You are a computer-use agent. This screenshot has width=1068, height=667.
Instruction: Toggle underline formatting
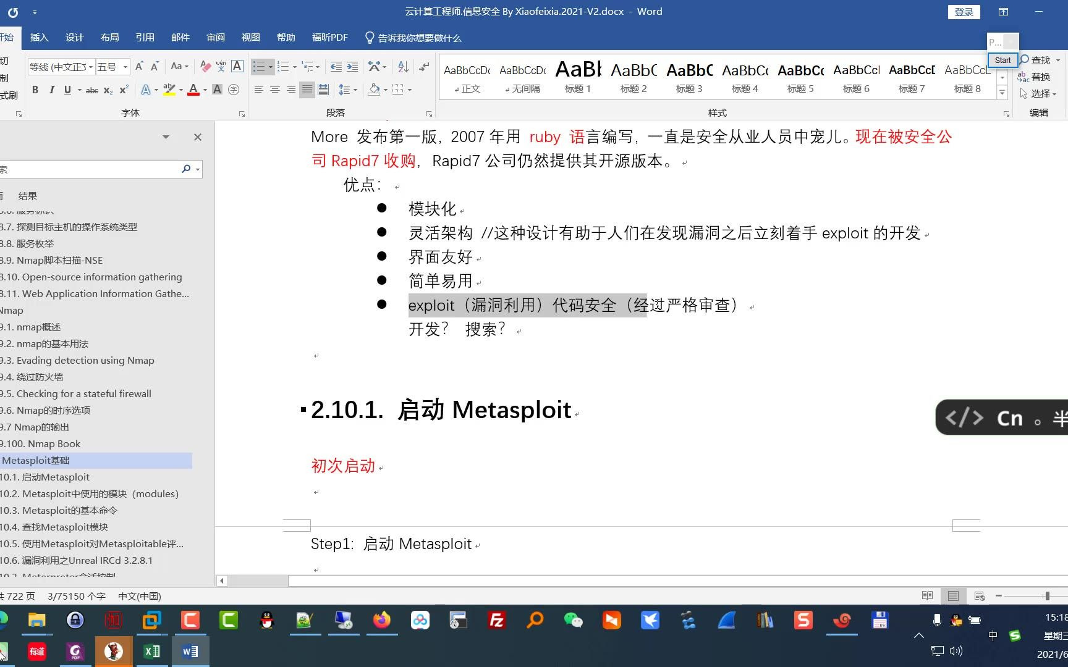coord(67,90)
